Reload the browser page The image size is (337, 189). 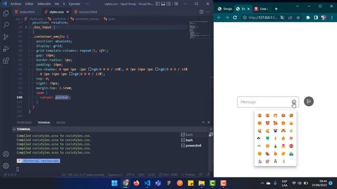coord(235,17)
